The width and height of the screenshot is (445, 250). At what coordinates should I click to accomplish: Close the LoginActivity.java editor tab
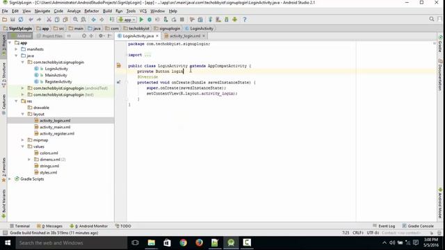point(157,36)
